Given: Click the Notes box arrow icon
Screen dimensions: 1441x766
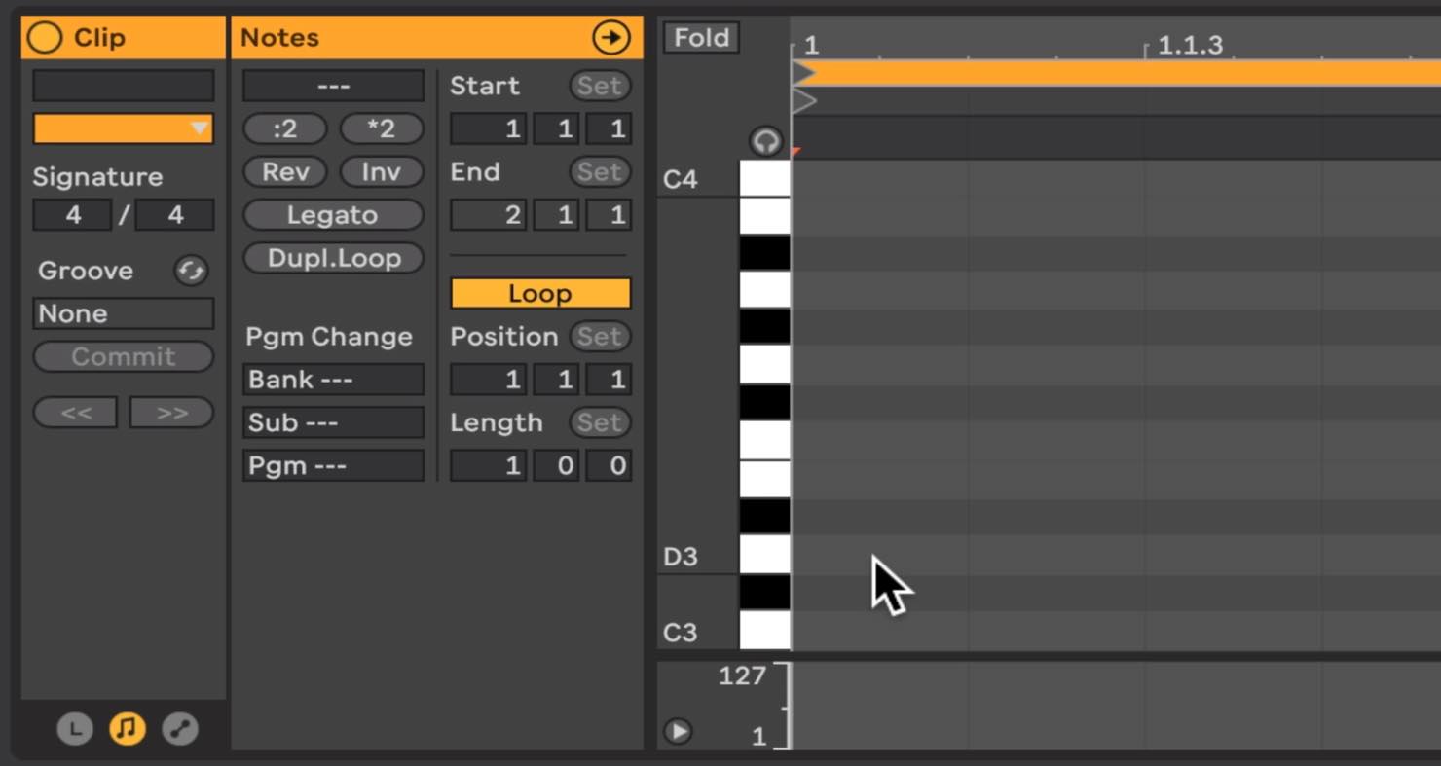Looking at the screenshot, I should click(610, 38).
